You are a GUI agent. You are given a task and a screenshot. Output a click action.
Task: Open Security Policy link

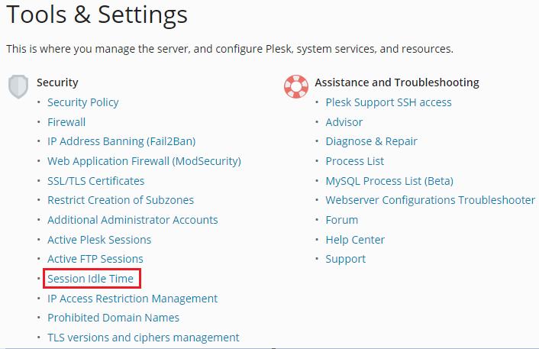point(82,102)
